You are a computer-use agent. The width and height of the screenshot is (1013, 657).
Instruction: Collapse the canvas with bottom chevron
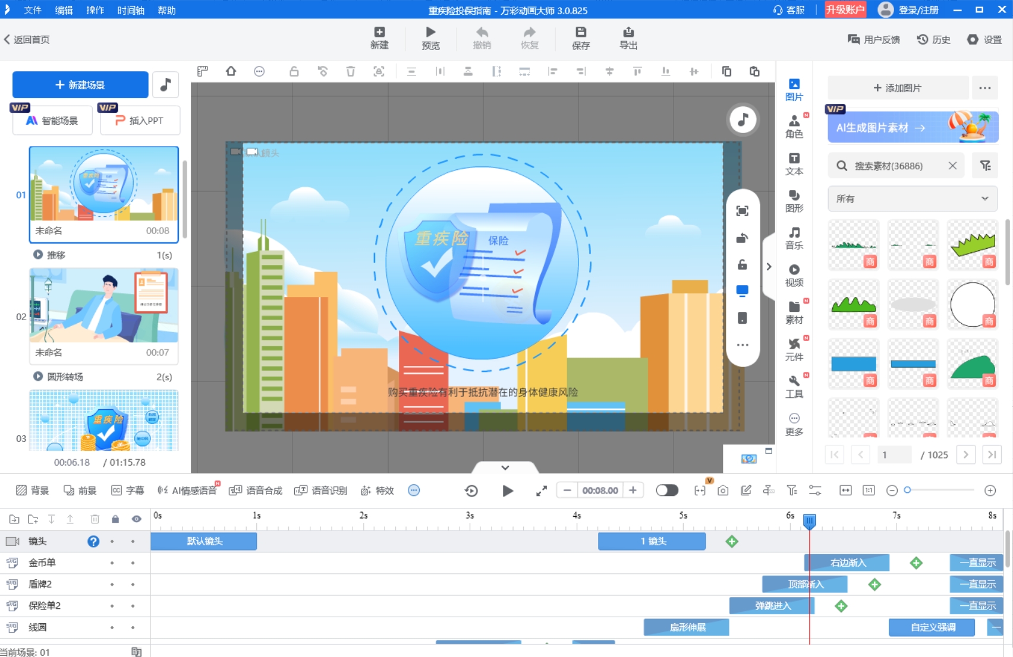click(x=505, y=468)
